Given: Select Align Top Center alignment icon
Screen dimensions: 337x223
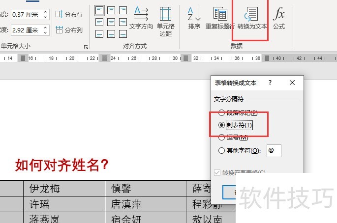Looking at the screenshot, I should point(111,10).
